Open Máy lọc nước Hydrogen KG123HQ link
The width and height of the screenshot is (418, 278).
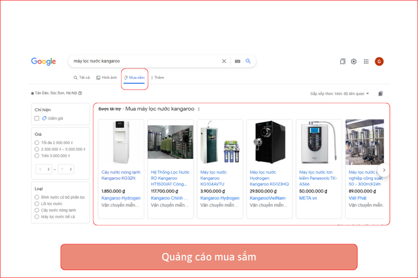(269, 178)
